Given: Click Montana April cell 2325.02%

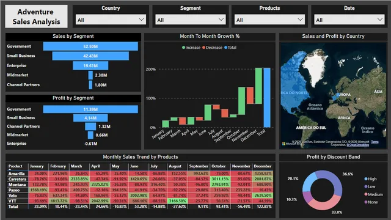Looking at the screenshot, I should [x=100, y=185].
